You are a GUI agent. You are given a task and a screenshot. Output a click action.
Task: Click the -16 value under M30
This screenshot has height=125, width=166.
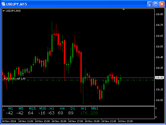[42, 113]
